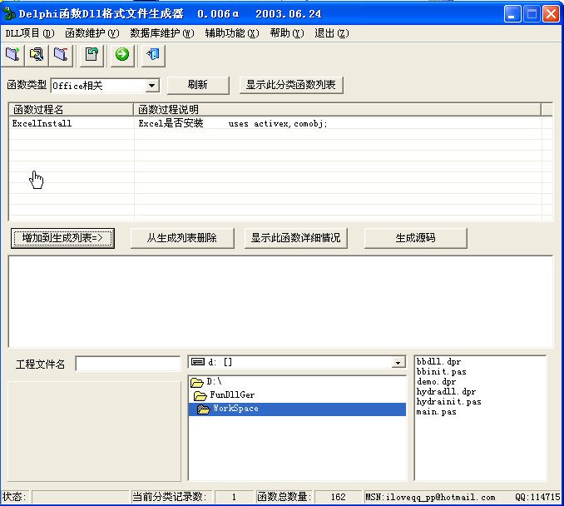
Task: Select the file main.pas
Action: click(436, 412)
